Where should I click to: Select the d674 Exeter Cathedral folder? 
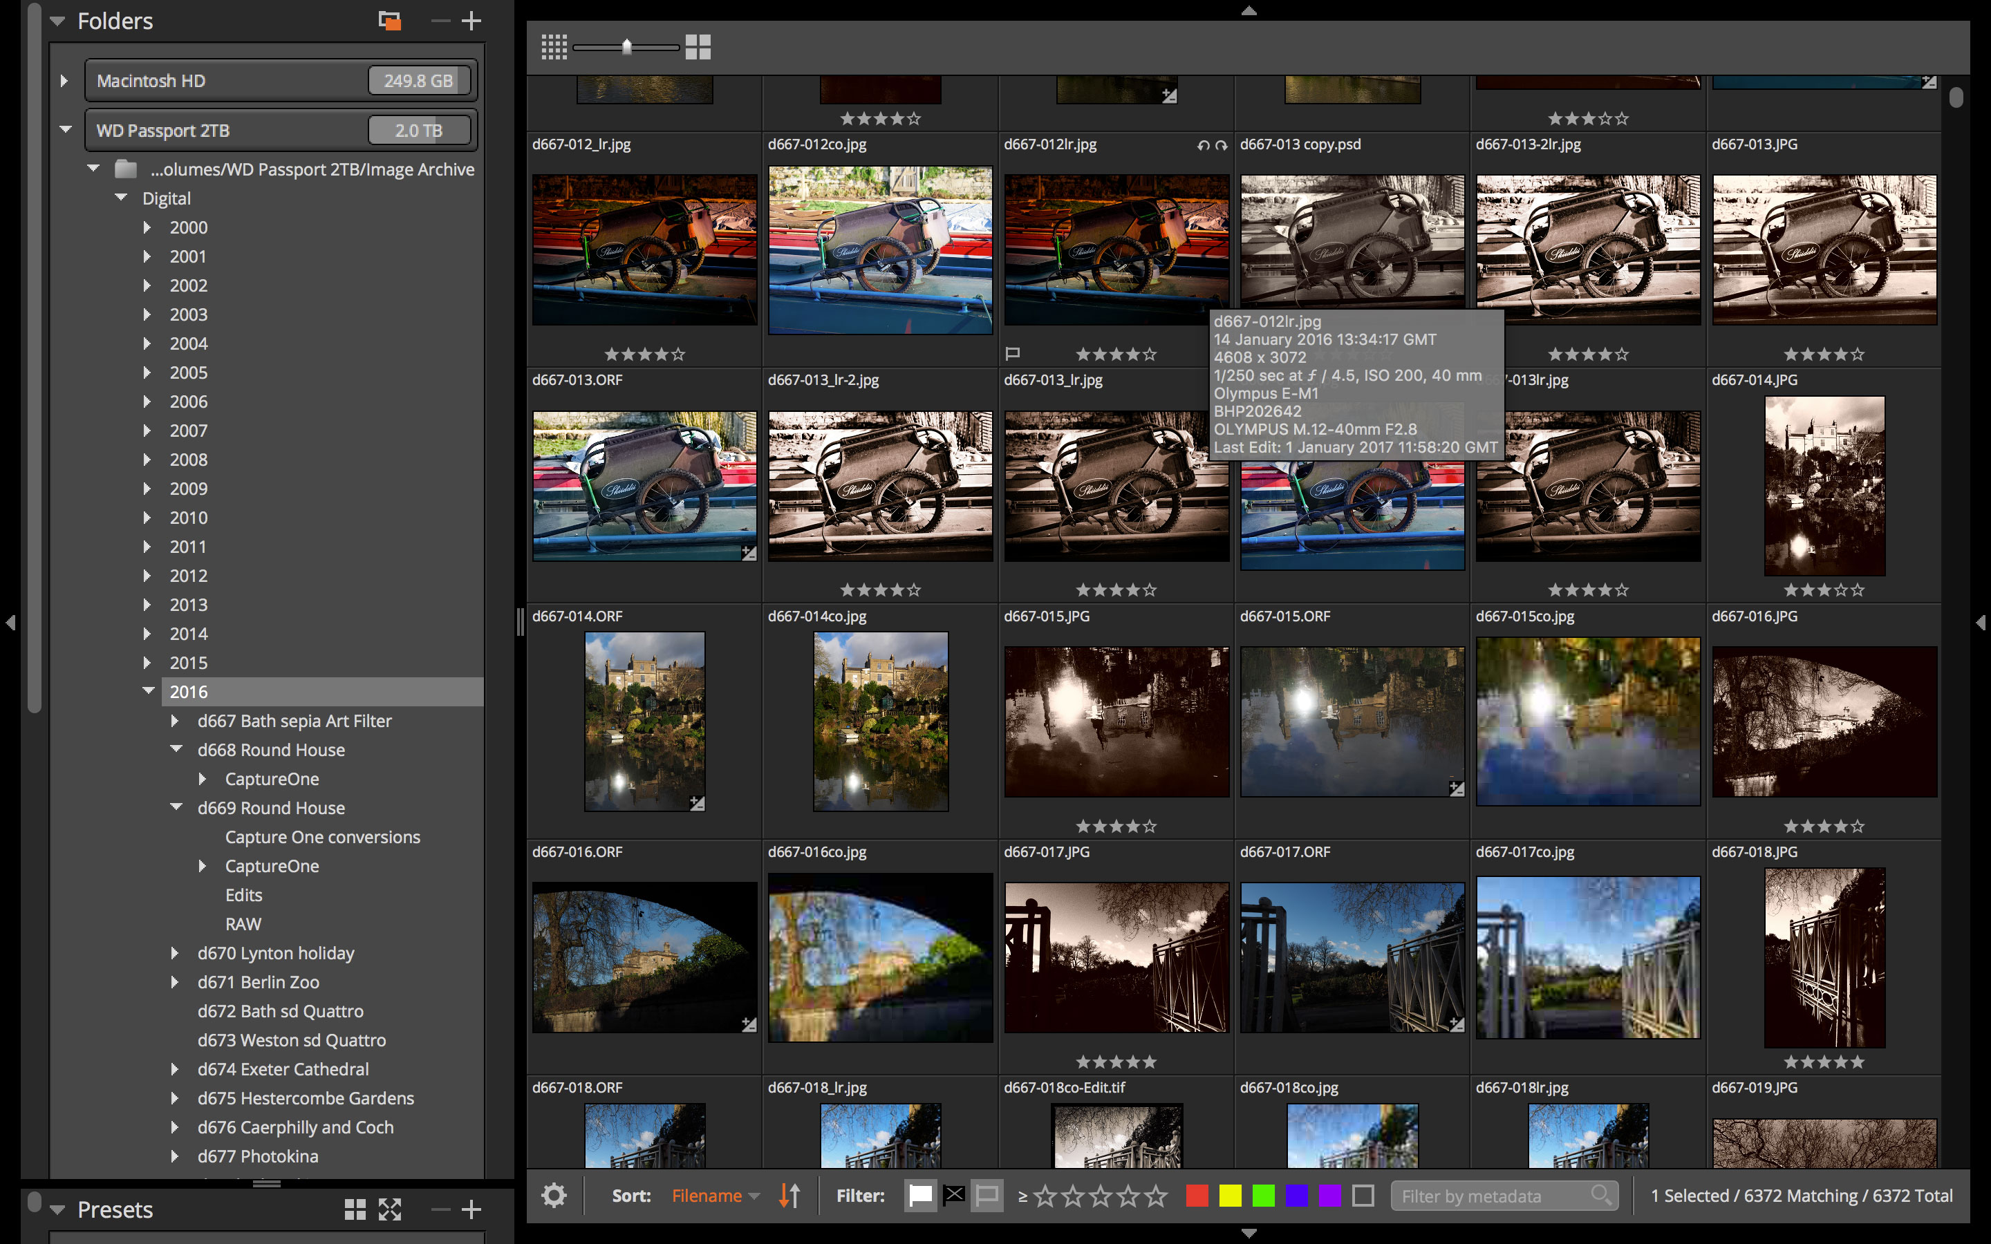coord(283,1068)
